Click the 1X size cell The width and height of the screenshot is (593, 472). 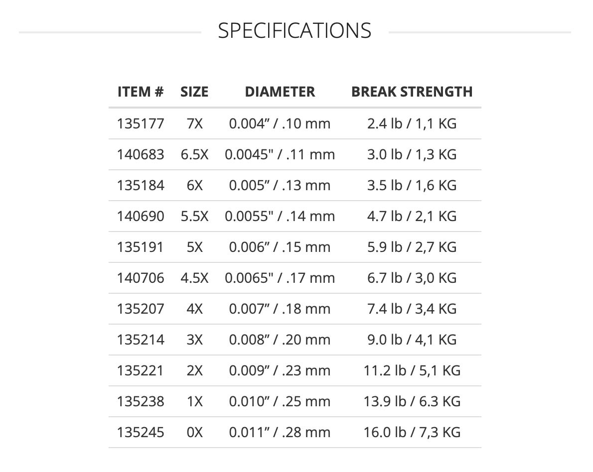tap(195, 401)
